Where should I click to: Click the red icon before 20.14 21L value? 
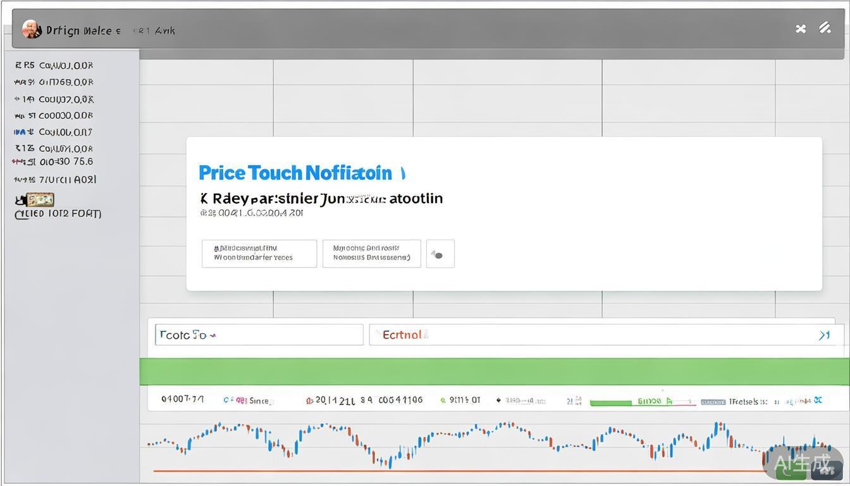(309, 401)
